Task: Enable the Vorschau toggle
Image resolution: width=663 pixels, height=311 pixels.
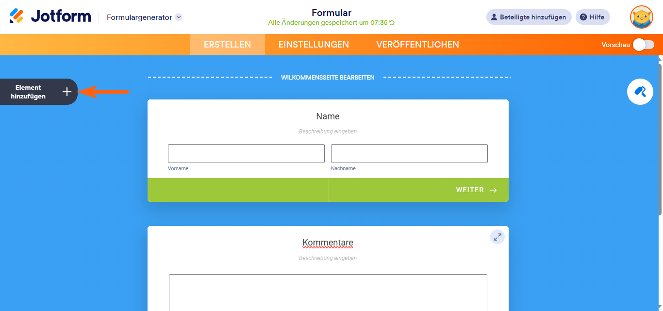Action: 643,44
